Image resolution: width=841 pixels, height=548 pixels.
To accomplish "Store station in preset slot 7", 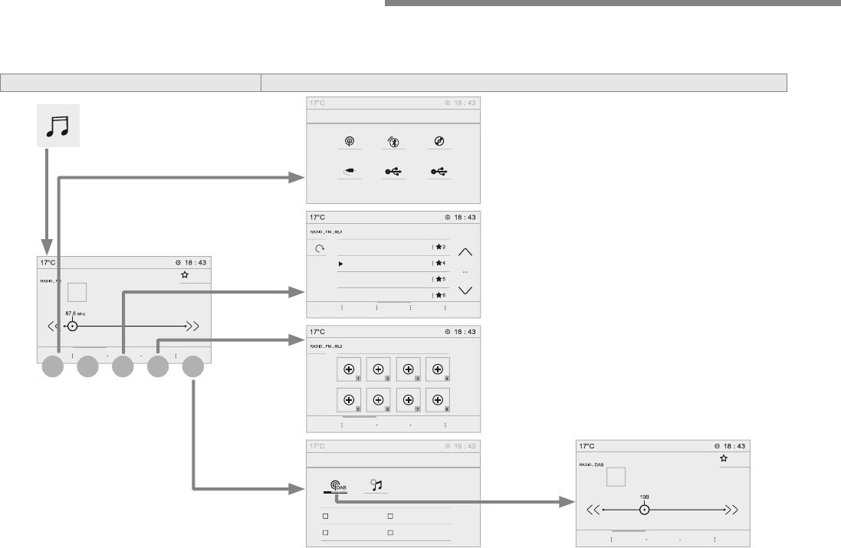I will click(408, 400).
